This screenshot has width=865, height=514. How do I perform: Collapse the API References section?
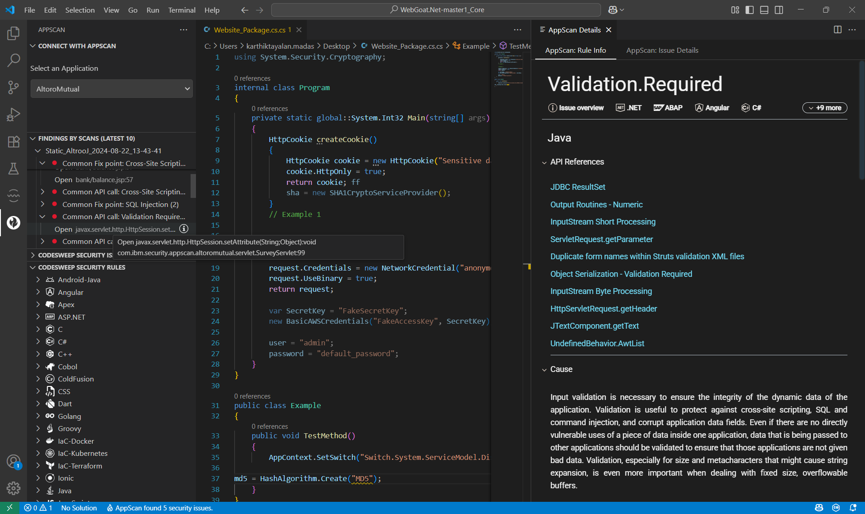[577, 162]
